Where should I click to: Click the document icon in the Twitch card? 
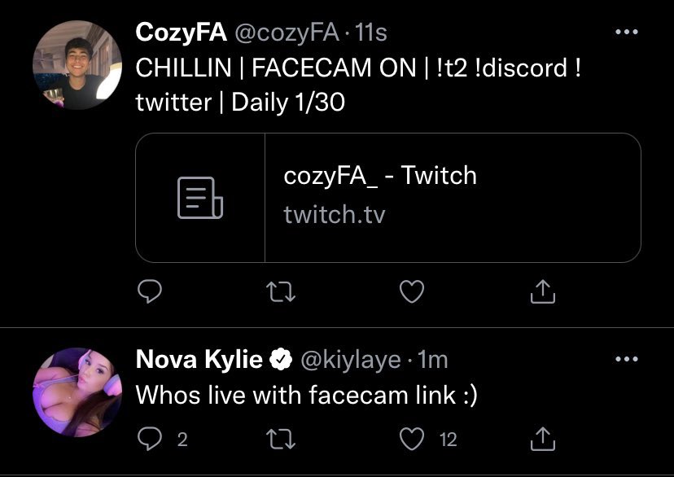click(200, 198)
